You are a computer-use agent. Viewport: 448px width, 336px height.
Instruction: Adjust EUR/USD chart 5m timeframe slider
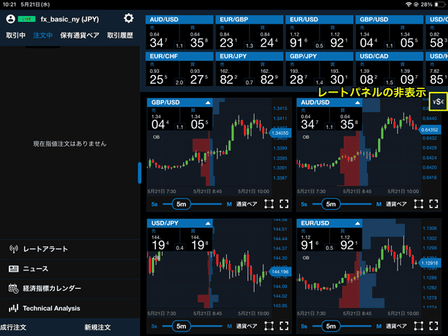(x=331, y=326)
